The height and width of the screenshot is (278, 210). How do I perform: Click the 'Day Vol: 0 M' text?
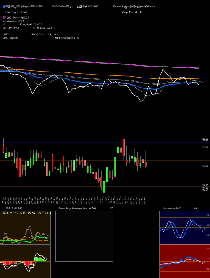pos(132,12)
